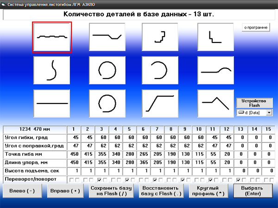
Task: Toggle left Переворот/поворот checkbox in column 3
Action: [x=99, y=179]
